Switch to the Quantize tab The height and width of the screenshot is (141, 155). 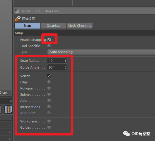coord(54,26)
